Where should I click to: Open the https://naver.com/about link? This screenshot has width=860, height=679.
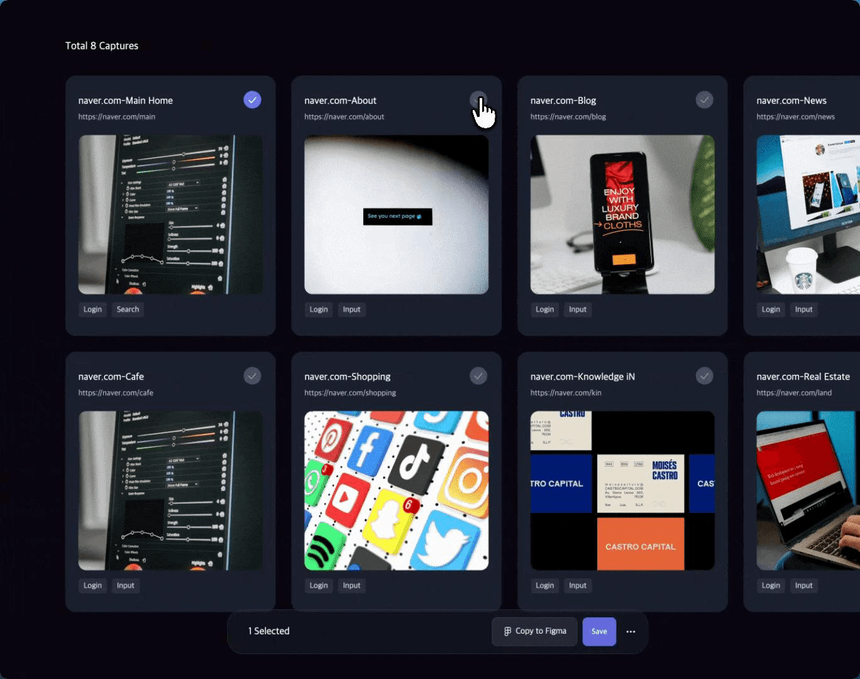click(x=344, y=117)
